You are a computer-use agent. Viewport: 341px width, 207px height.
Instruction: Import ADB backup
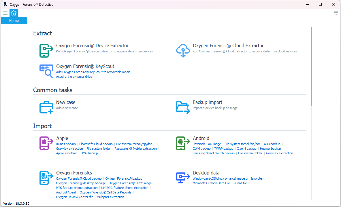(x=272, y=144)
